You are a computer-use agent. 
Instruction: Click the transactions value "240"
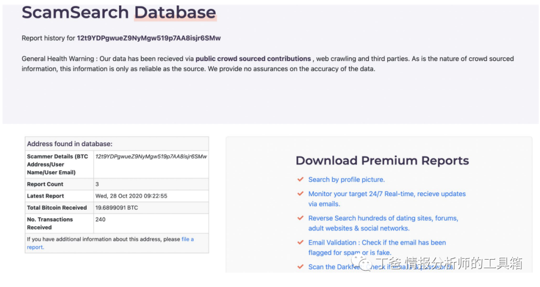coord(100,219)
